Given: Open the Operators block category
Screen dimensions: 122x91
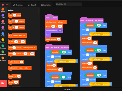Looking at the screenshot, I should [3, 47].
